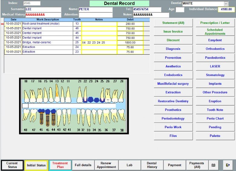Click the book icon in bottom bar
The width and height of the screenshot is (236, 171).
213,165
